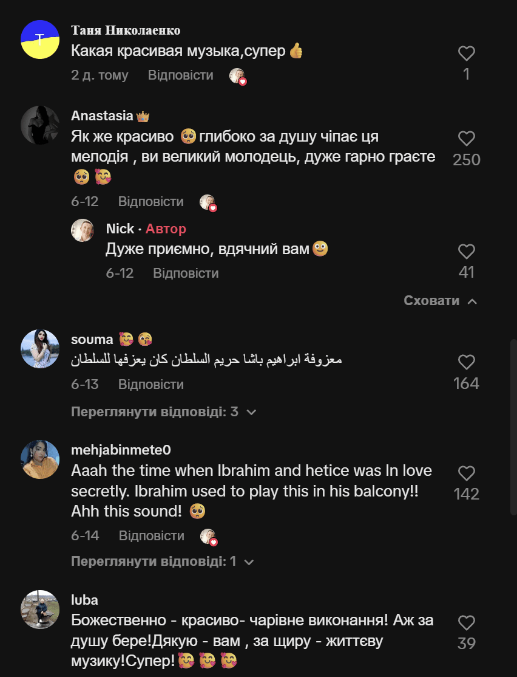The height and width of the screenshot is (677, 517).
Task: Open mehjabinmete0 username link
Action: click(121, 450)
